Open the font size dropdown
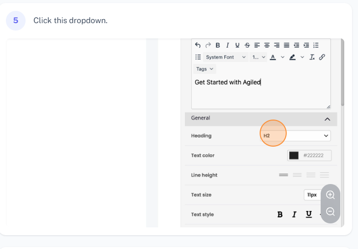The image size is (358, 249). pyautogui.click(x=259, y=57)
